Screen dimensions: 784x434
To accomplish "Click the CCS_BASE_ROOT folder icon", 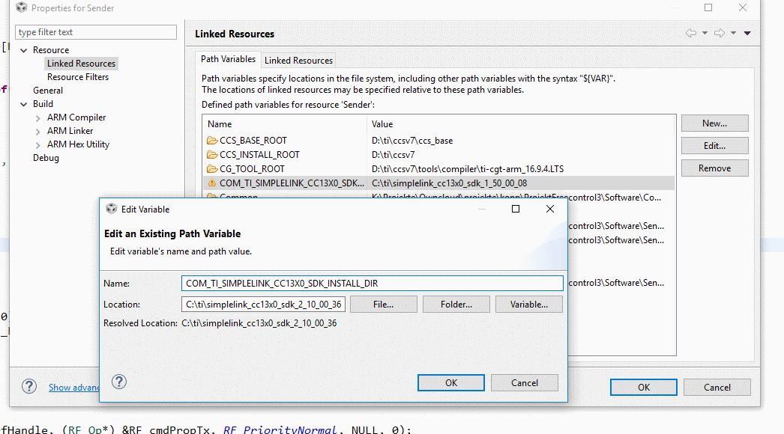I will pos(211,141).
